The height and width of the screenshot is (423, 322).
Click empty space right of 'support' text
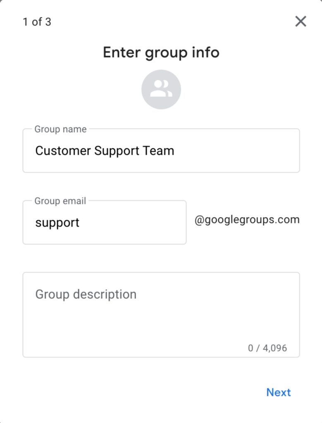coord(132,223)
